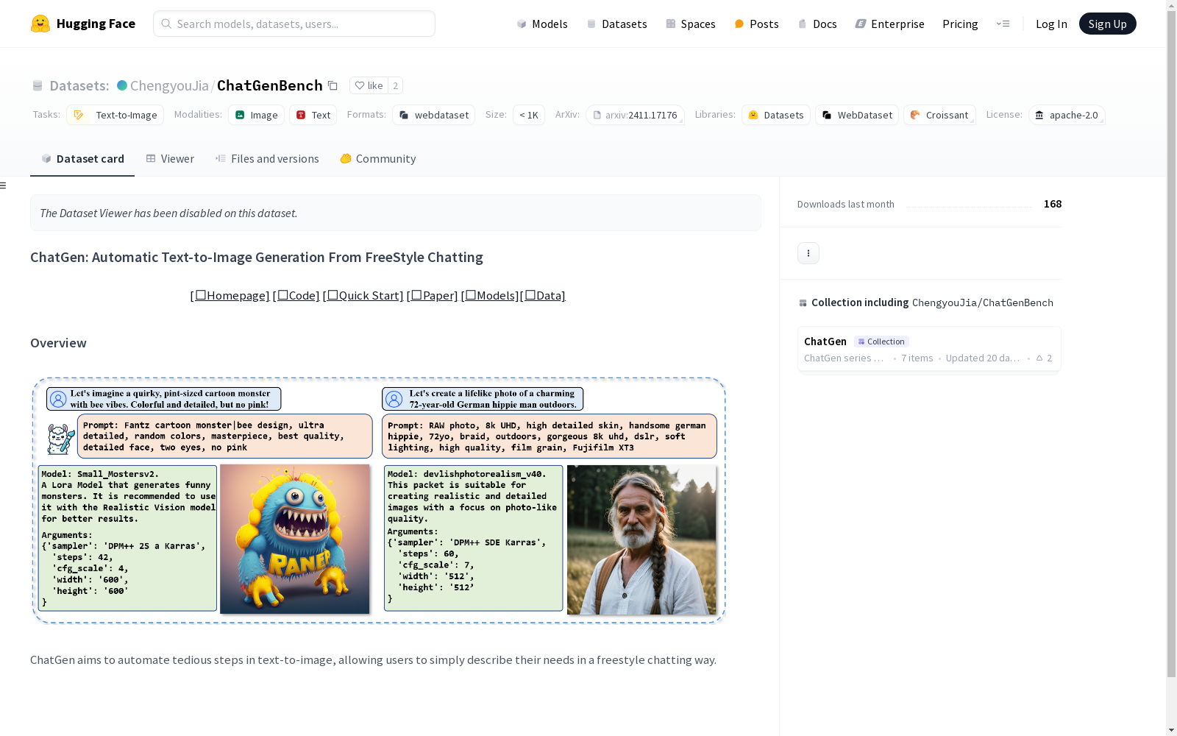The image size is (1177, 736).
Task: Click the ChengyouJia user avatar icon
Action: (x=122, y=85)
